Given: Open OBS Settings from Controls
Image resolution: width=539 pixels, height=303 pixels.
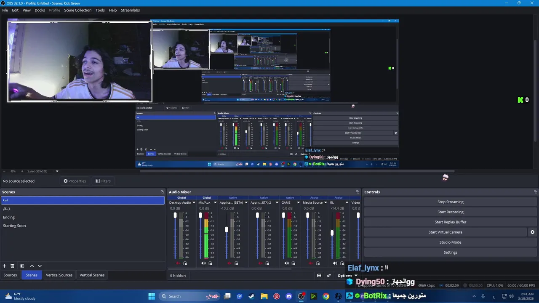Looking at the screenshot, I should pos(450,252).
